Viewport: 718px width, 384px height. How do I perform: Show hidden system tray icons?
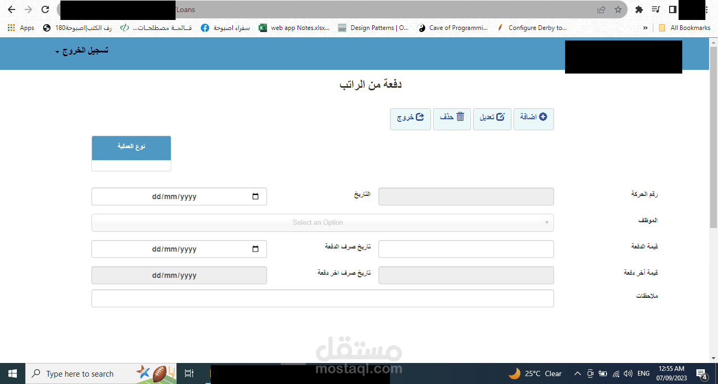coord(577,373)
